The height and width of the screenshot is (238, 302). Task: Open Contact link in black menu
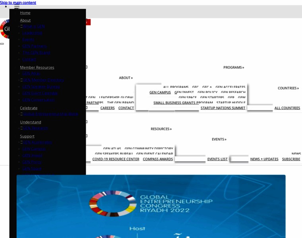(x=29, y=59)
